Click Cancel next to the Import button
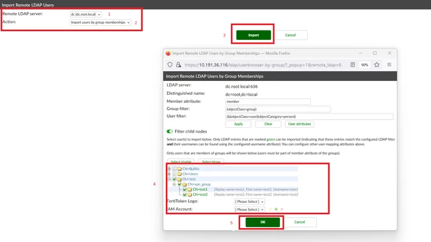431x242 pixels. [x=290, y=35]
